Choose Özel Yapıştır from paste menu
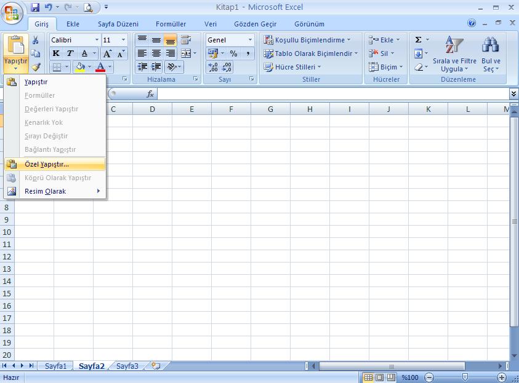This screenshot has width=519, height=383. pos(55,164)
